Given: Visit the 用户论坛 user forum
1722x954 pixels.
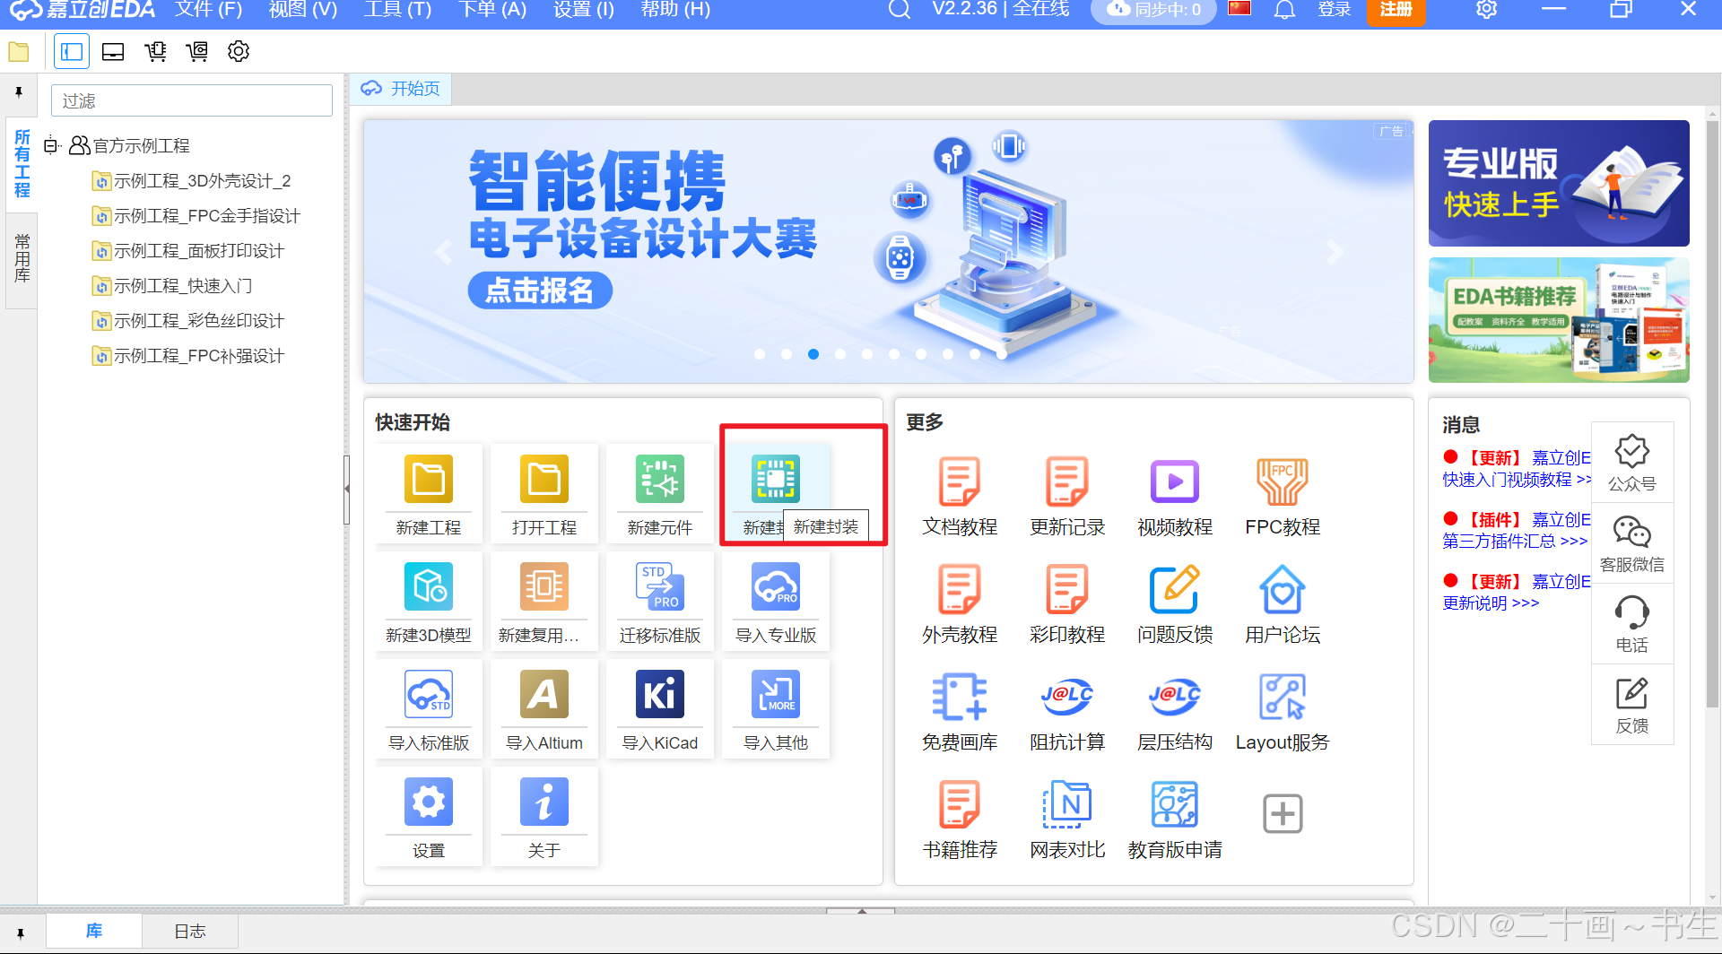Looking at the screenshot, I should (x=1283, y=589).
